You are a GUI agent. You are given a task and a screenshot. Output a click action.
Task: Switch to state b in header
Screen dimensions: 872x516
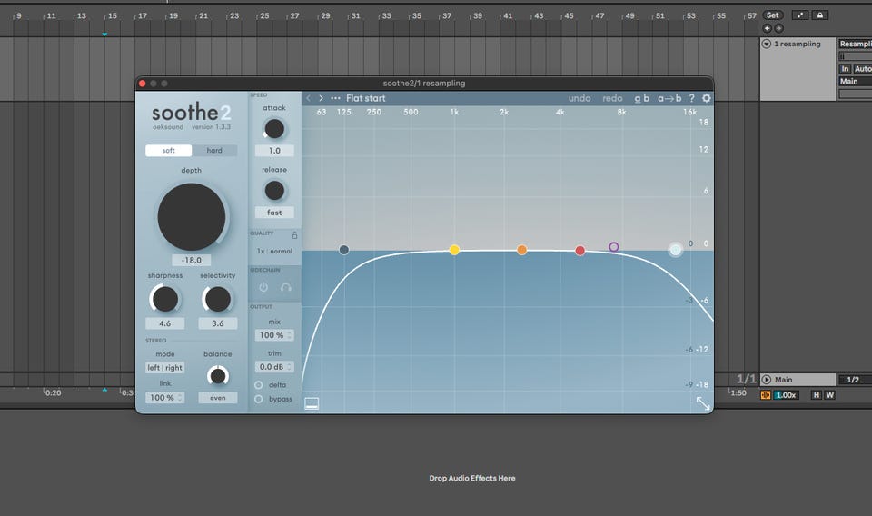[646, 98]
